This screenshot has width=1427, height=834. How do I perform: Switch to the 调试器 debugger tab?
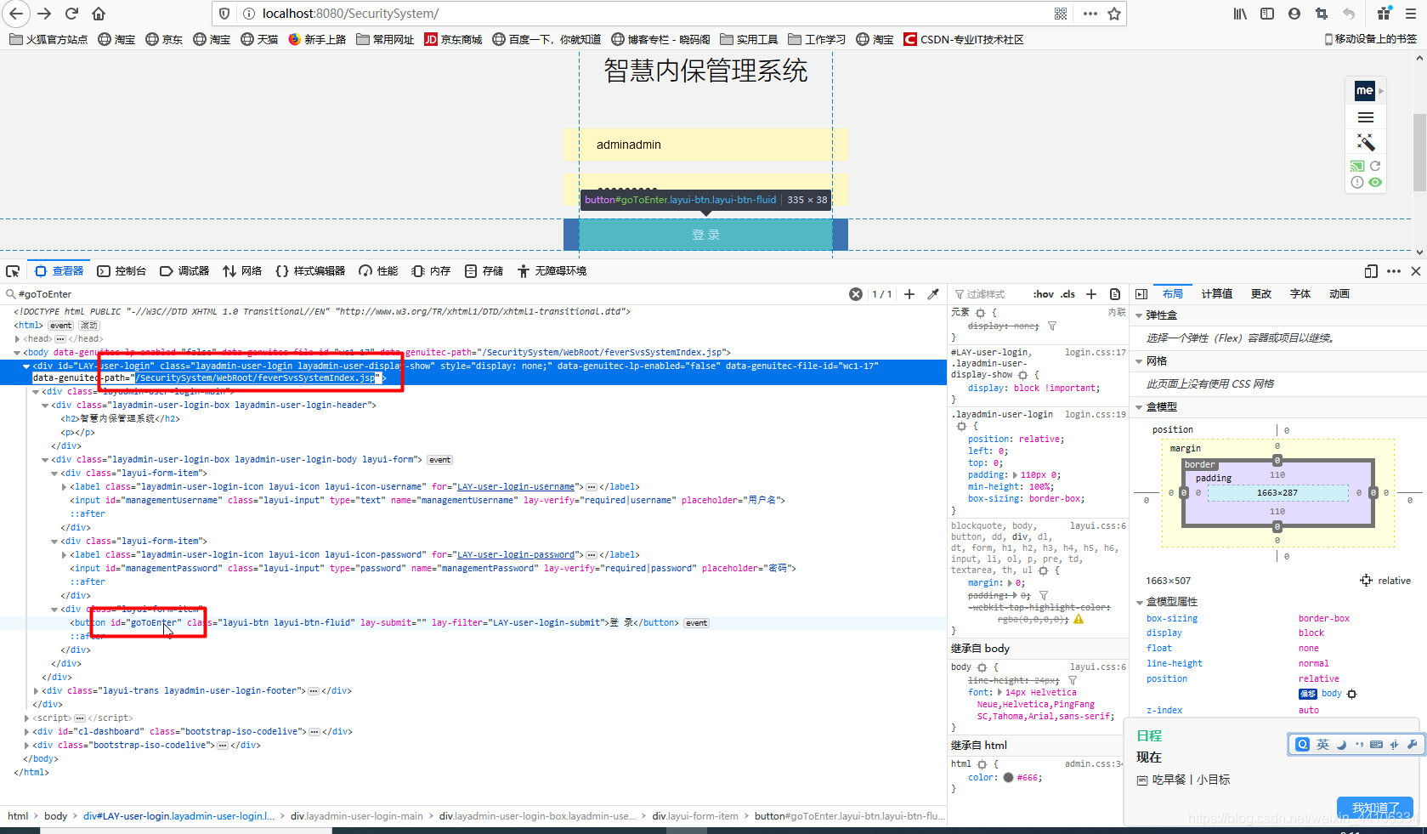pos(184,271)
